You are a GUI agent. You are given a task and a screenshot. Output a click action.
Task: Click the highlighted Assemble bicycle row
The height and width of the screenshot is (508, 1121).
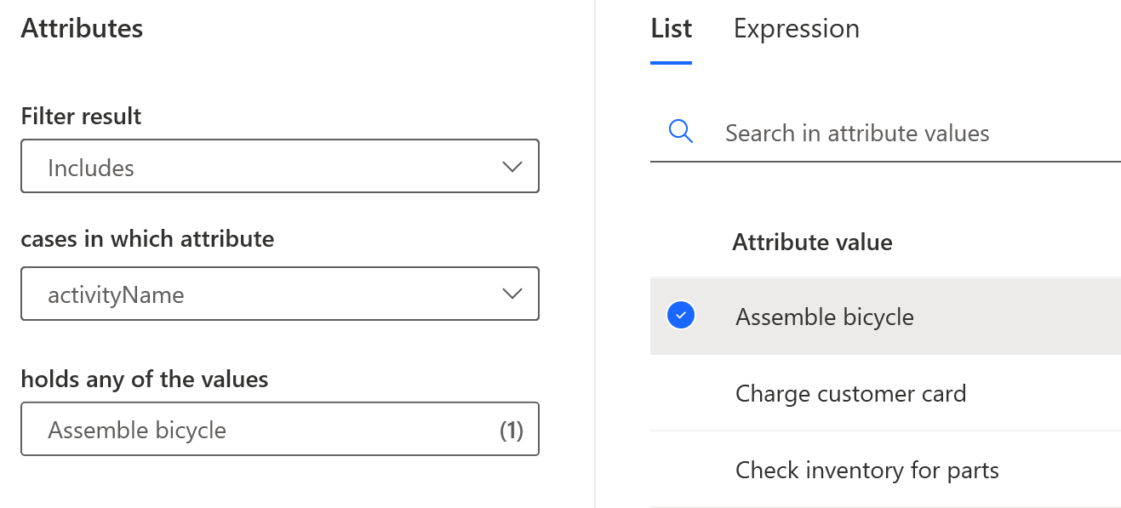tap(824, 316)
